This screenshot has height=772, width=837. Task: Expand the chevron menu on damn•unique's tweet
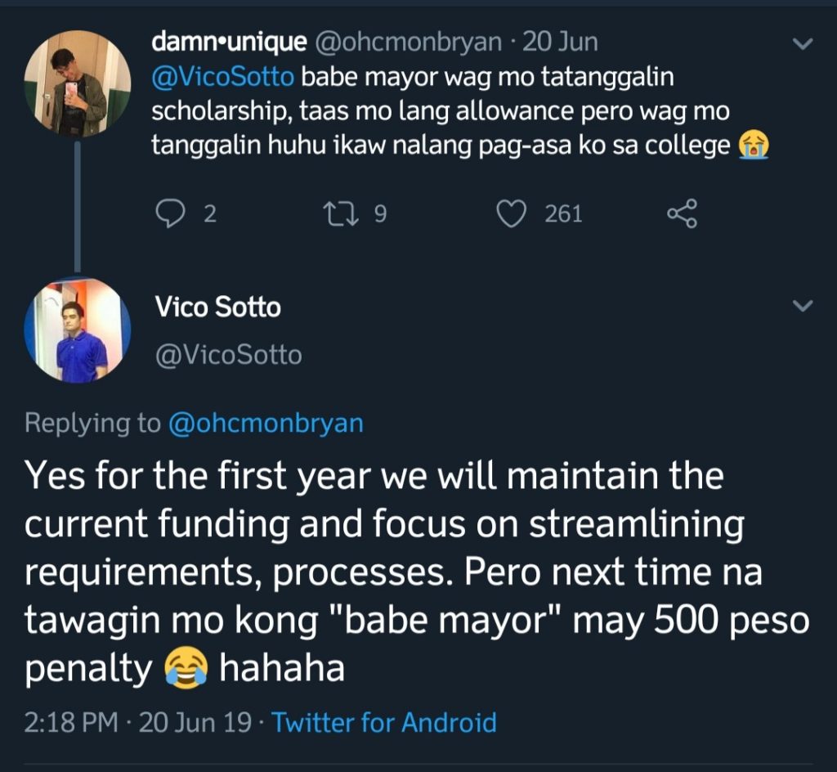(x=803, y=44)
